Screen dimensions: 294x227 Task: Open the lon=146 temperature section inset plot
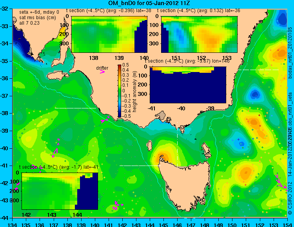point(188,85)
